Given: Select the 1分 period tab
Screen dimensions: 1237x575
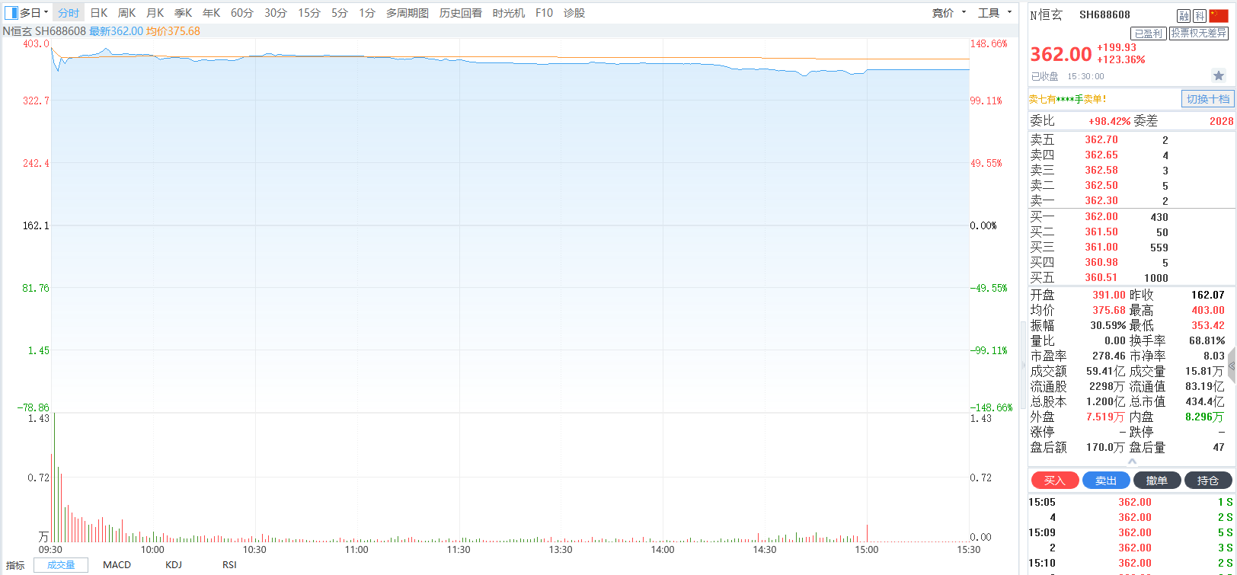Looking at the screenshot, I should (x=367, y=13).
